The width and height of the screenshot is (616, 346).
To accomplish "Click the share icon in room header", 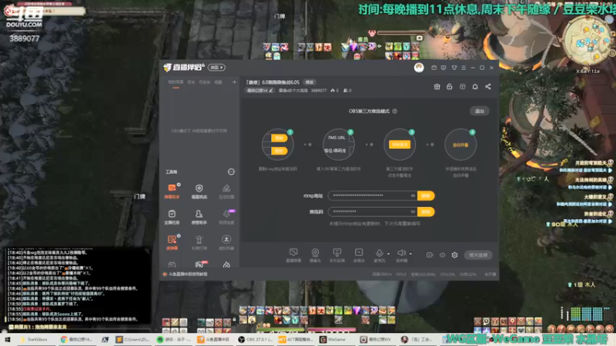I will click(488, 87).
